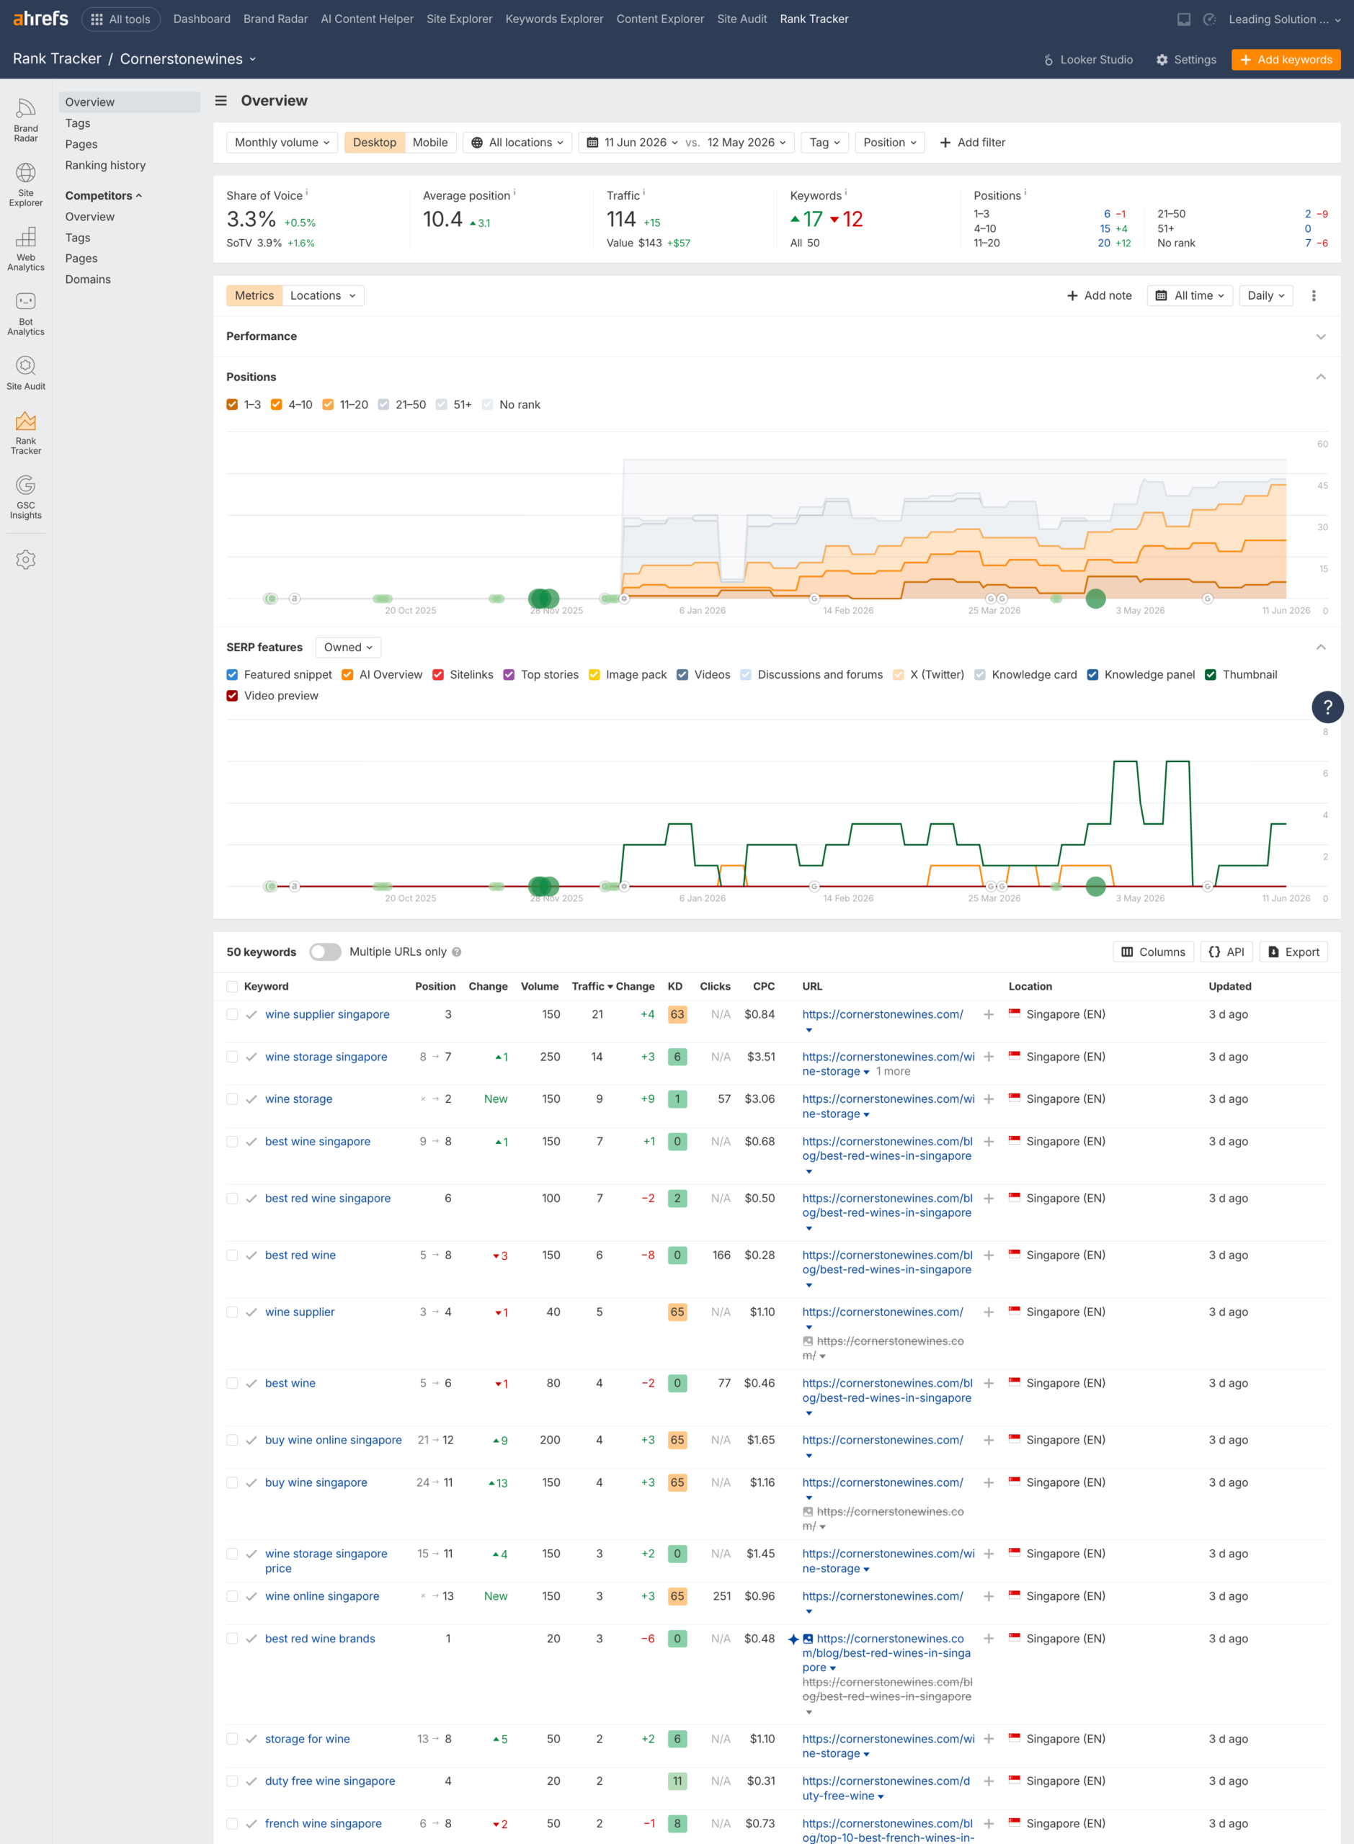Click the Columns icon button
The image size is (1354, 1844).
point(1152,952)
